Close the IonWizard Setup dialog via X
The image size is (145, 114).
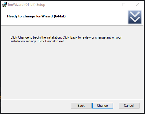click(137, 5)
